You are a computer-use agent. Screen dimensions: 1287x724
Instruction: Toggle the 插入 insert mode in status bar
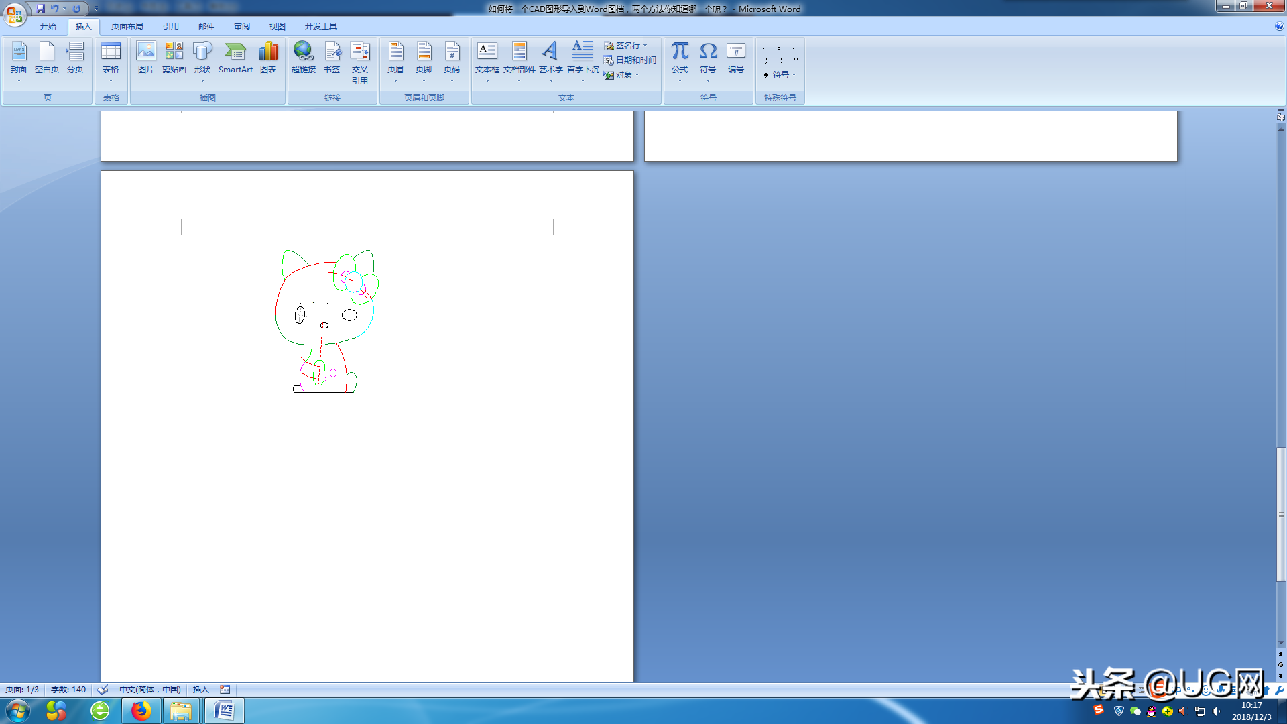200,689
